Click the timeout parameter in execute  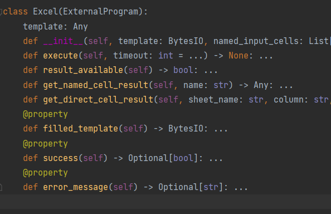131,56
